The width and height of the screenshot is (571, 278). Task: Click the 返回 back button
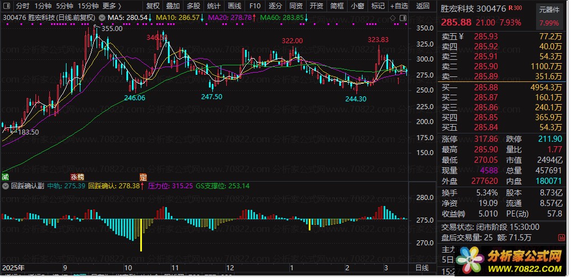click(423, 6)
